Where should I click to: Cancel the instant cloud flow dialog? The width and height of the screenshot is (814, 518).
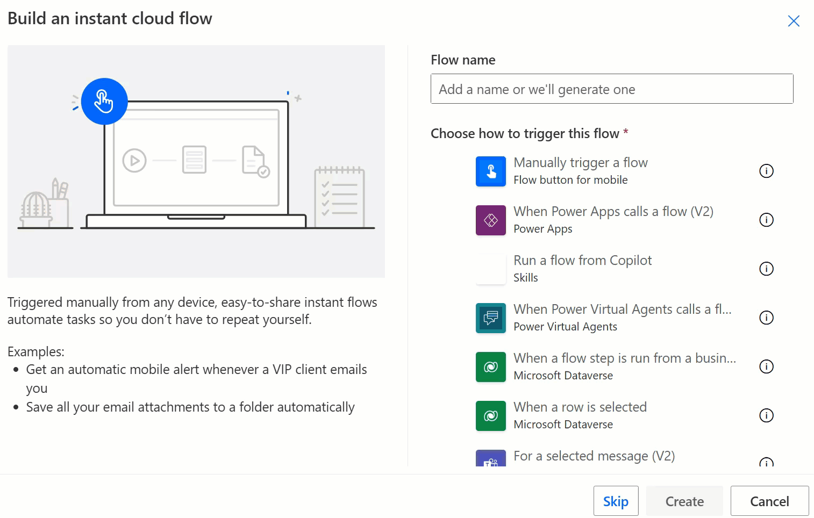pyautogui.click(x=769, y=501)
